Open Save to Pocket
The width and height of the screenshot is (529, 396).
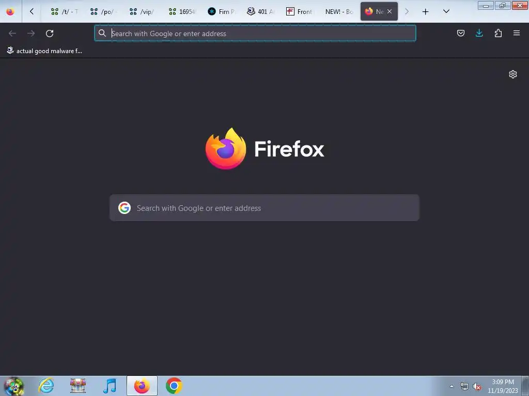(x=460, y=33)
